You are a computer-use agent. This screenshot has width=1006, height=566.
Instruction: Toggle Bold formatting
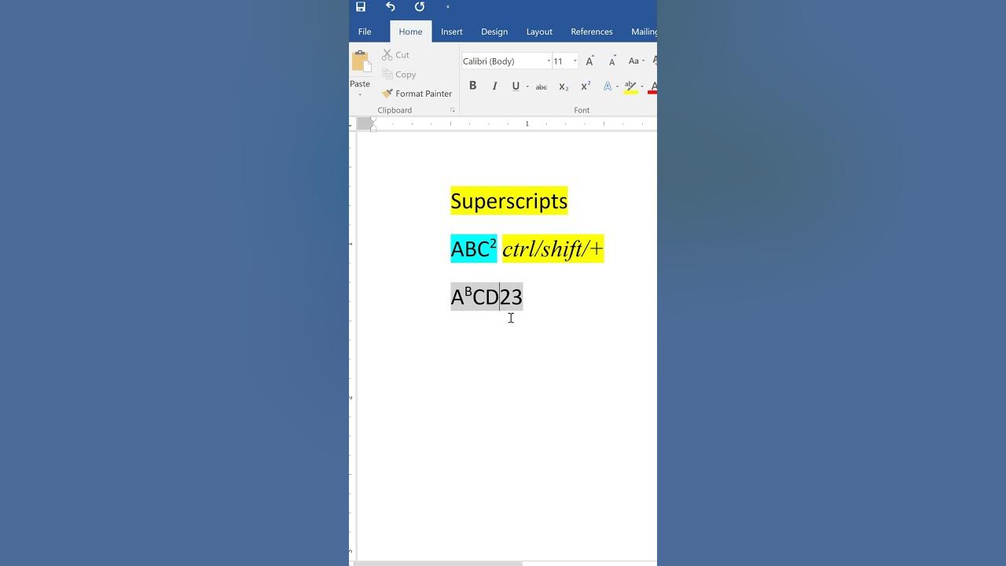473,86
